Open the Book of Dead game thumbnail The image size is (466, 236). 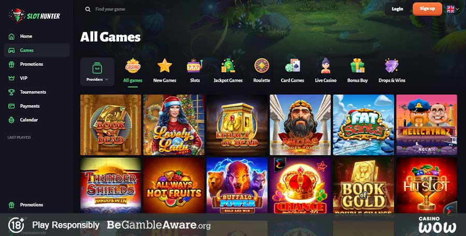coord(111,125)
